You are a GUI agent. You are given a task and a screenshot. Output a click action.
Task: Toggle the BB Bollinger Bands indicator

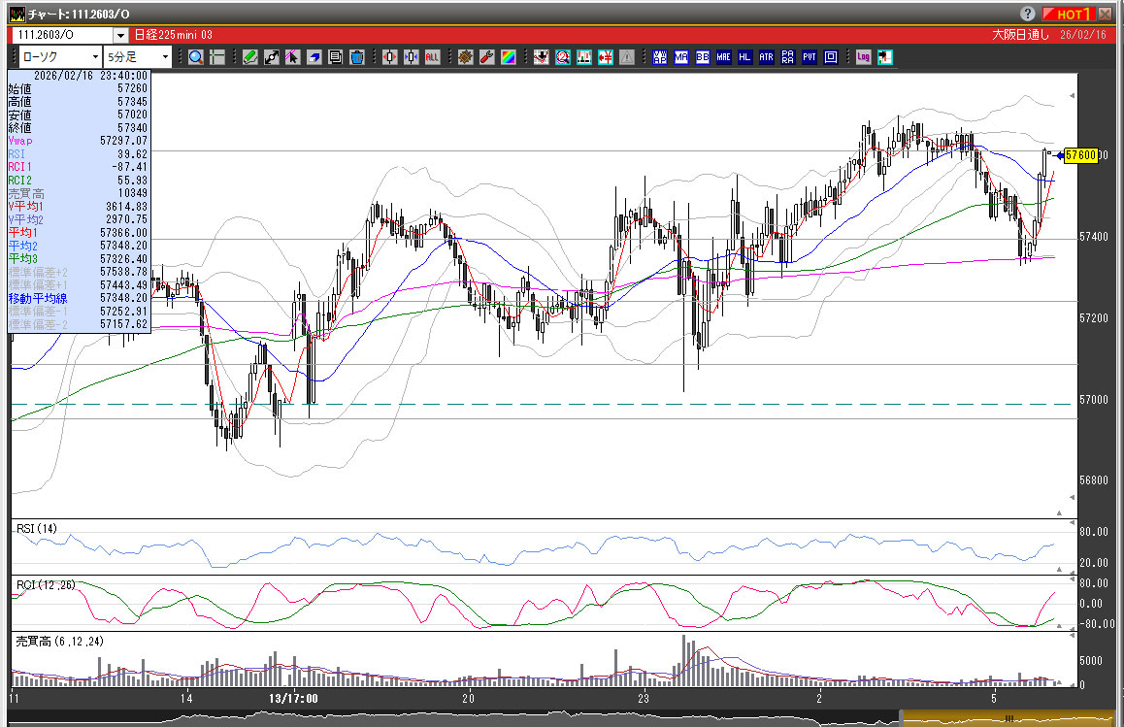pos(702,57)
